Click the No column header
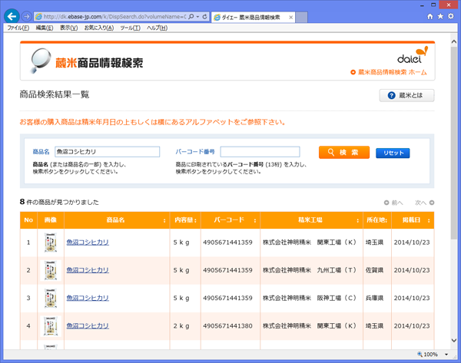The height and width of the screenshot is (363, 461). (x=28, y=220)
